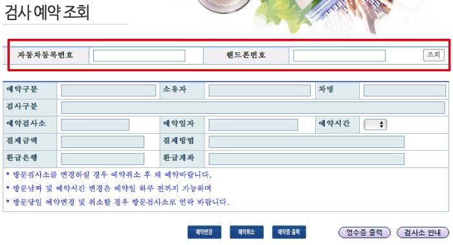
Task: Click the 환급은행 field
Action: pyautogui.click(x=102, y=159)
